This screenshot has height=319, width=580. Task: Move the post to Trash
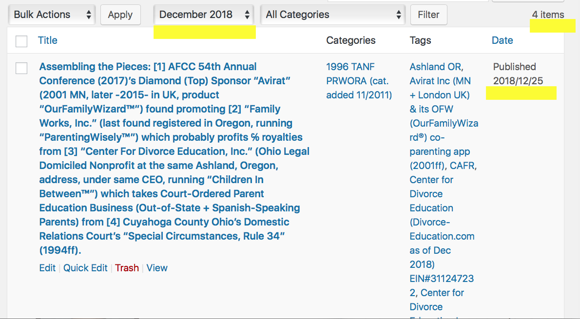pyautogui.click(x=127, y=268)
